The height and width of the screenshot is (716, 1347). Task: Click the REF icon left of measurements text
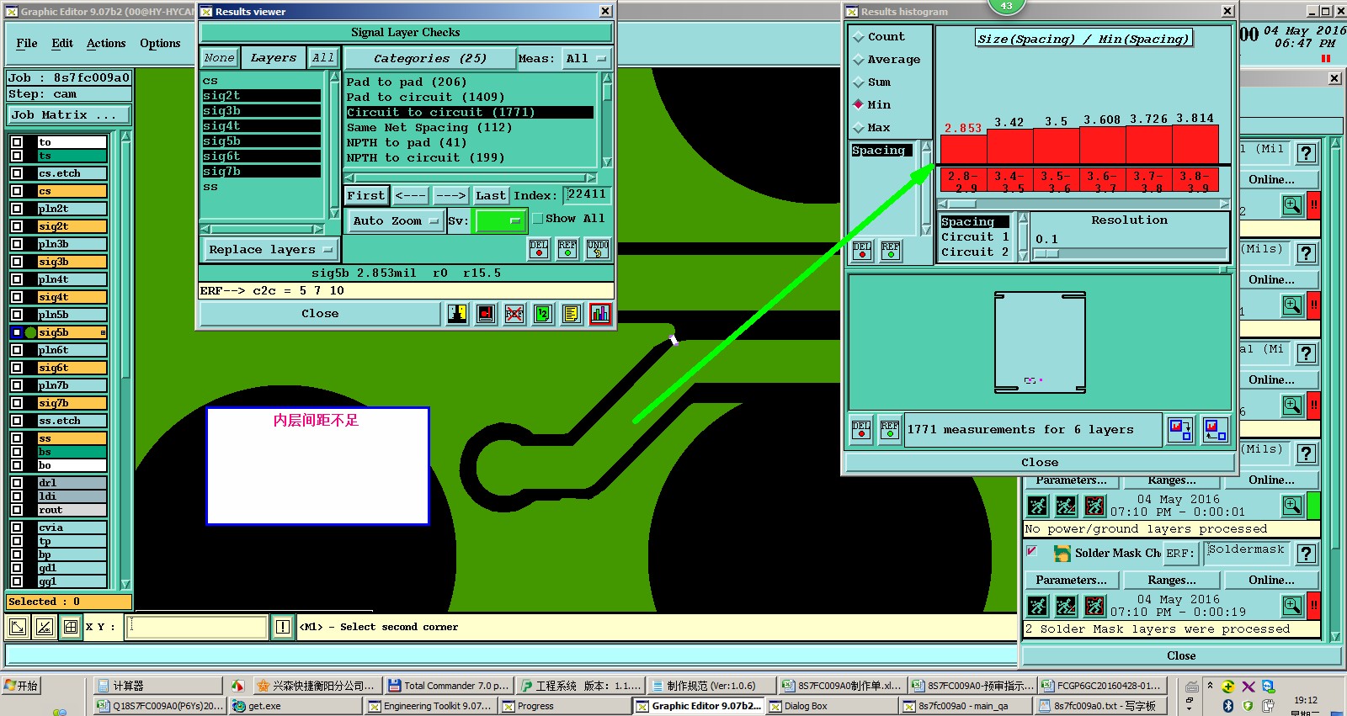tap(890, 429)
